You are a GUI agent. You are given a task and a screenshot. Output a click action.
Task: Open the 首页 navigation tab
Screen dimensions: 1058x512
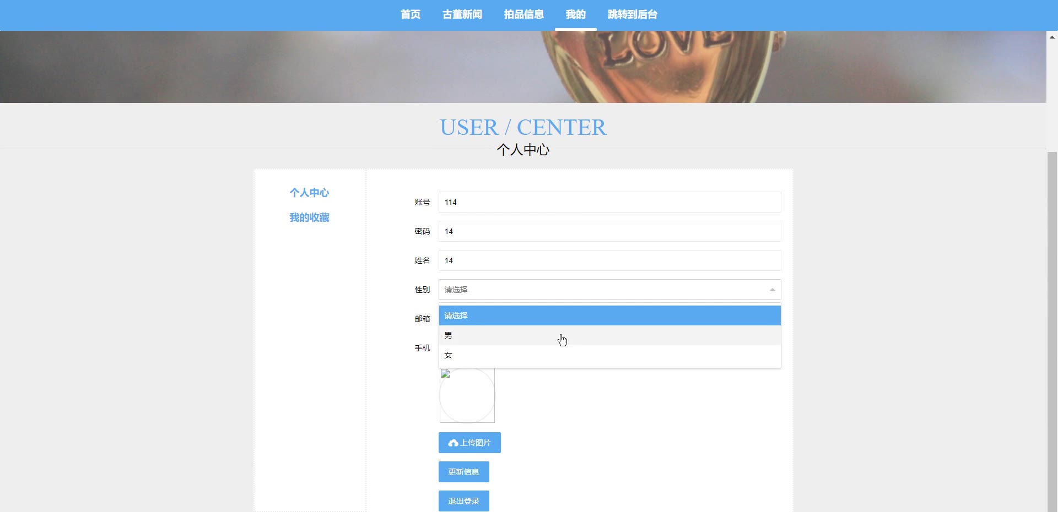click(x=410, y=14)
